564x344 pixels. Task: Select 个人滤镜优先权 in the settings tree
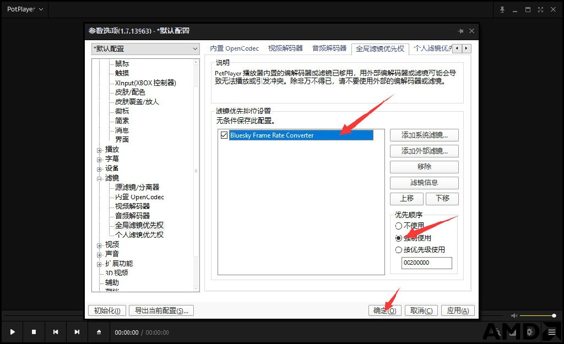(x=139, y=234)
